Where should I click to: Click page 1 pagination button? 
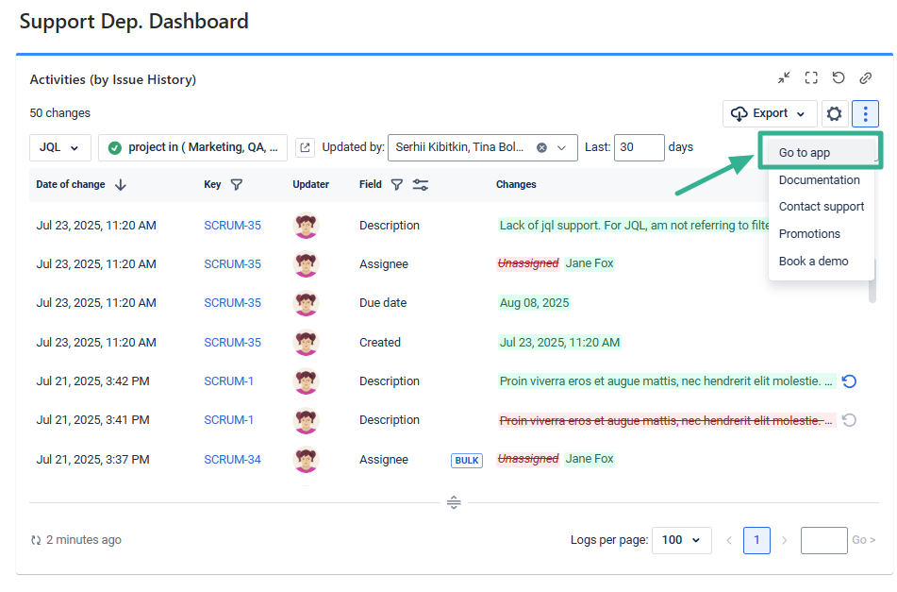tap(756, 540)
